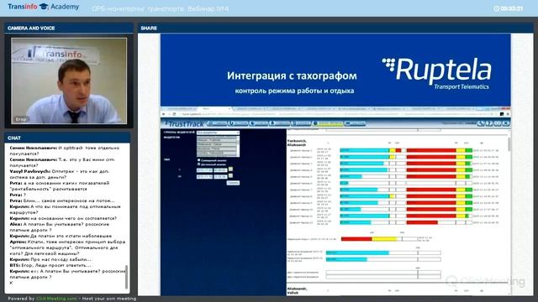The image size is (538, 302).
Task: Open the driver groups dropdown in the filter panel
Action: pos(218,133)
